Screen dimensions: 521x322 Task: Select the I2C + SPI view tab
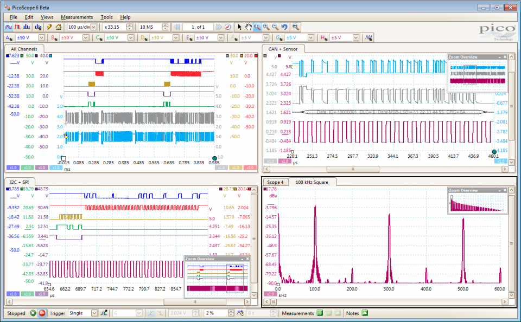pyautogui.click(x=20, y=182)
